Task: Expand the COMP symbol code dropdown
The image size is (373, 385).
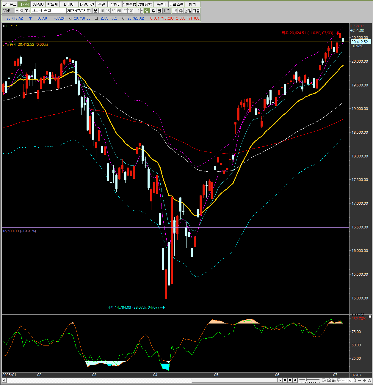Action: click(x=17, y=11)
